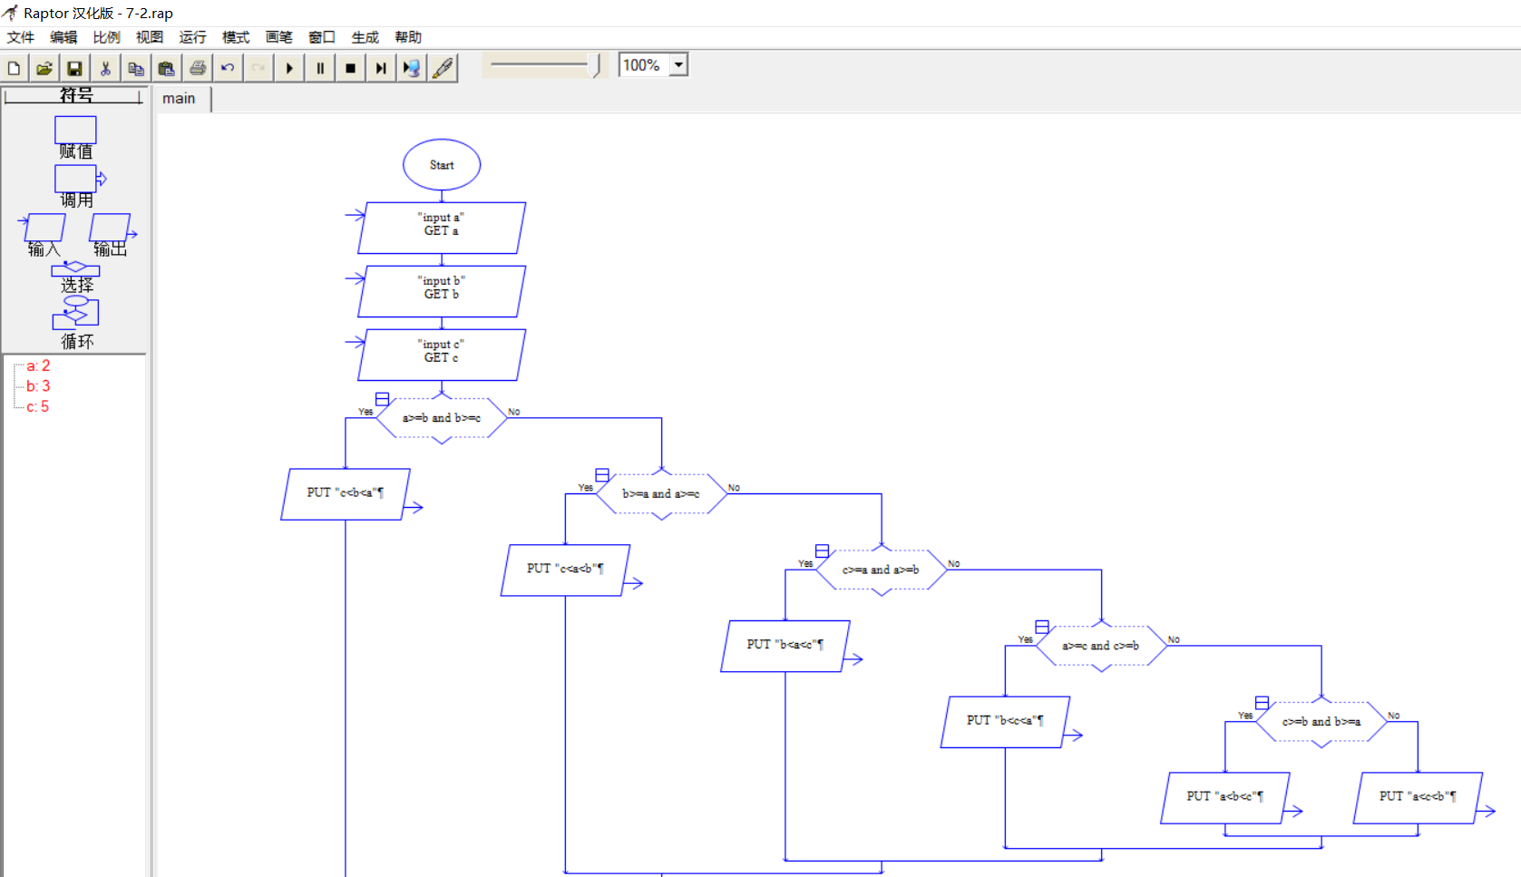1521x877 pixels.
Task: Step to next symbol
Action: (381, 68)
